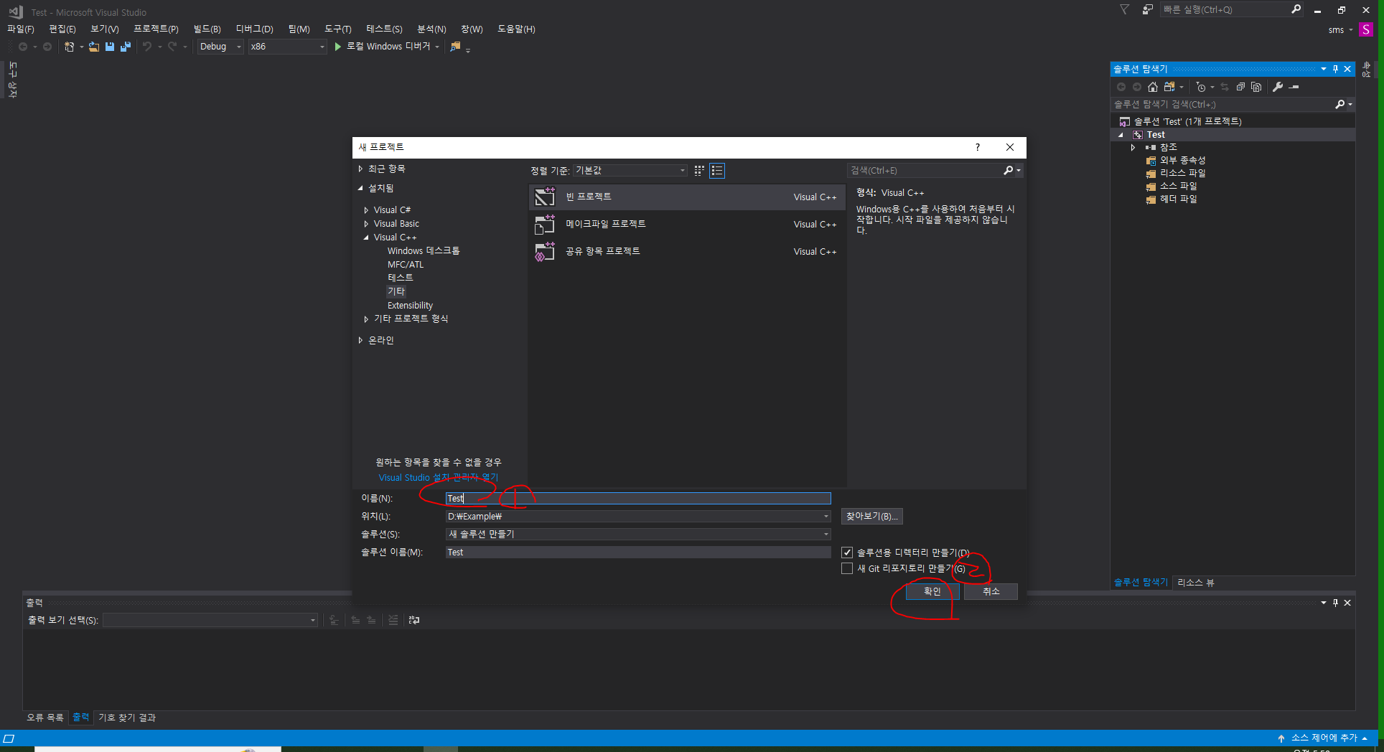1384x752 pixels.
Task: Click the Pending Changes Filter clock icon
Action: tap(1201, 87)
